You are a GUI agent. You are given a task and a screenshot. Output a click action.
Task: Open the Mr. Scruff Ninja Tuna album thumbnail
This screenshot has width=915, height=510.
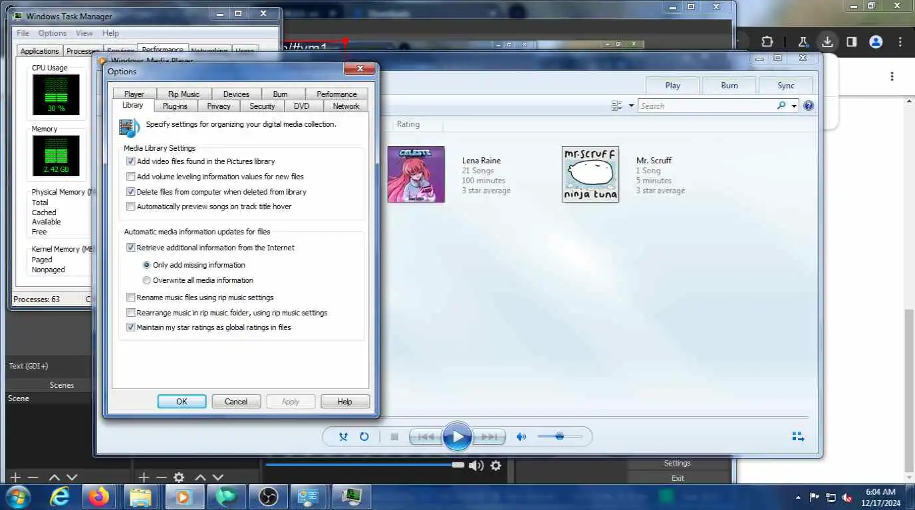590,175
